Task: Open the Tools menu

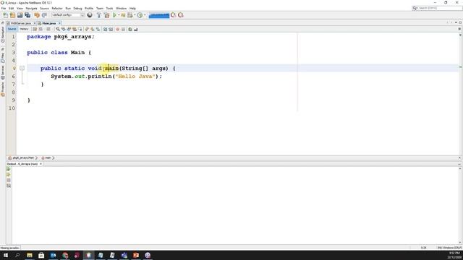Action: coord(109,8)
